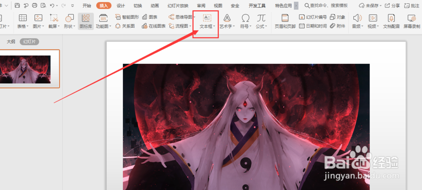Insert a 智能图形 smart graphic
This screenshot has height=190, width=422.
[x=127, y=17]
